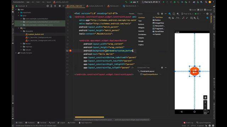227x127 pixels.
Task: Open the Layout Inspector
Action: pyautogui.click(x=204, y=123)
